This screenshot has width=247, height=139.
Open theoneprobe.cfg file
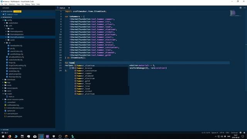(x=15, y=77)
